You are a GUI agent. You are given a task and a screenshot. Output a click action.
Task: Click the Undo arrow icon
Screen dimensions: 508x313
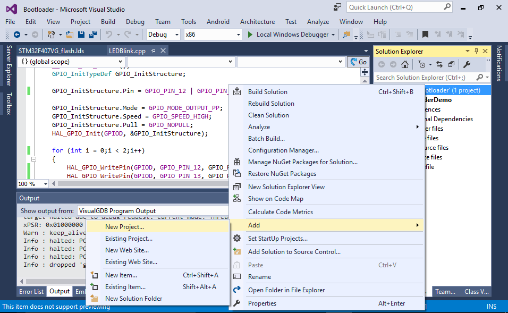(109, 35)
